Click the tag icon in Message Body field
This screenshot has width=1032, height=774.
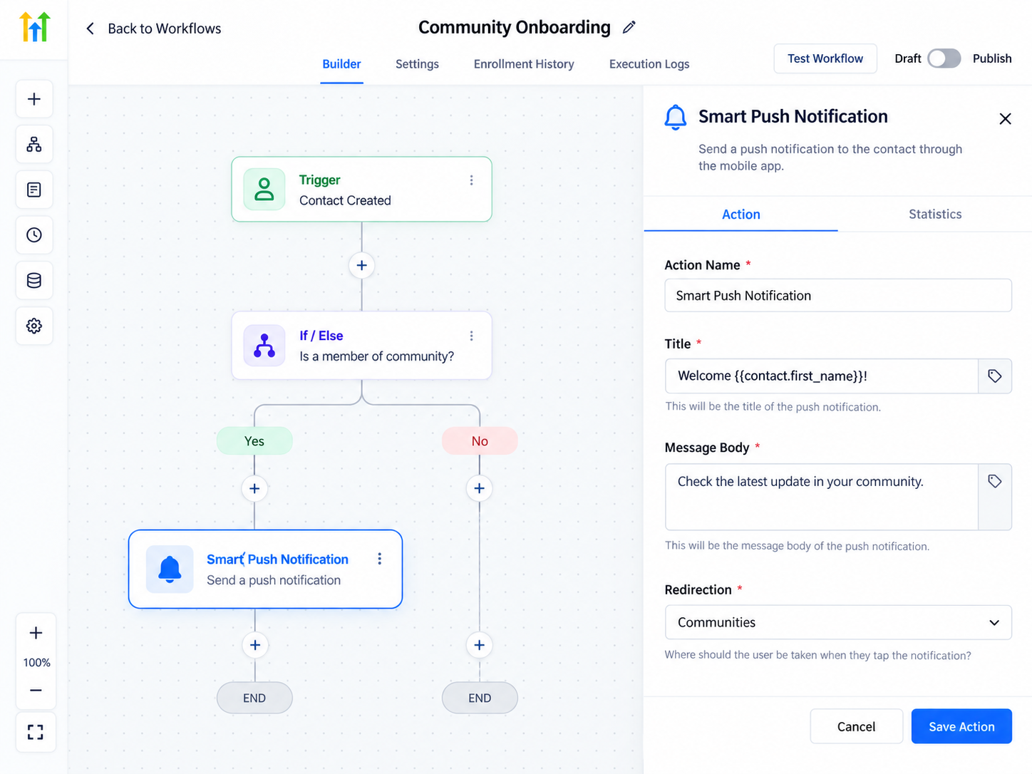coord(995,481)
